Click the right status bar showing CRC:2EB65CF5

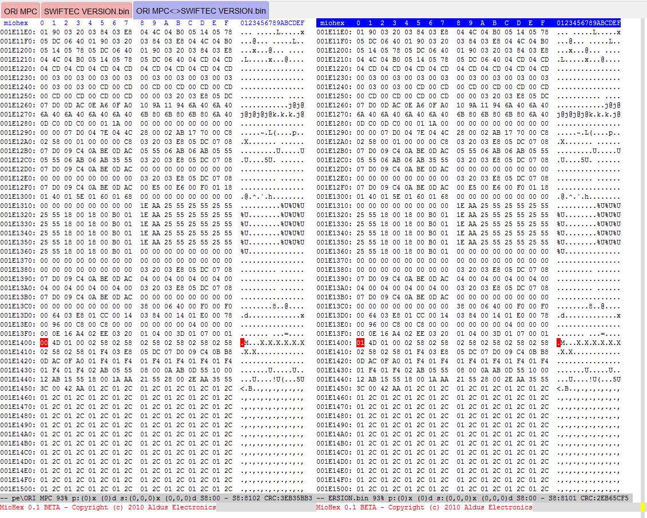473,498
